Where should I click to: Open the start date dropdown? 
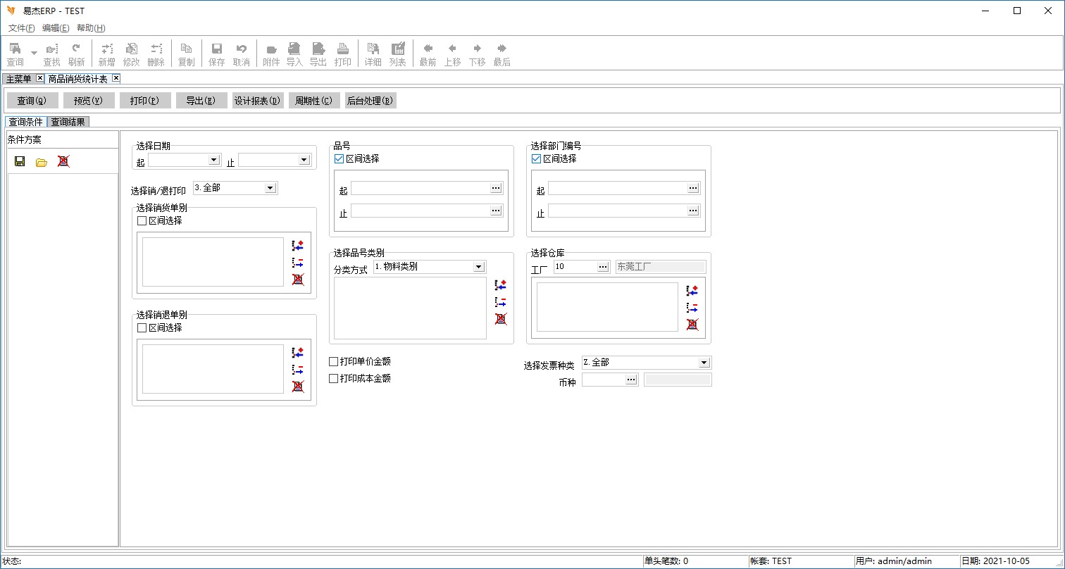[x=214, y=161]
